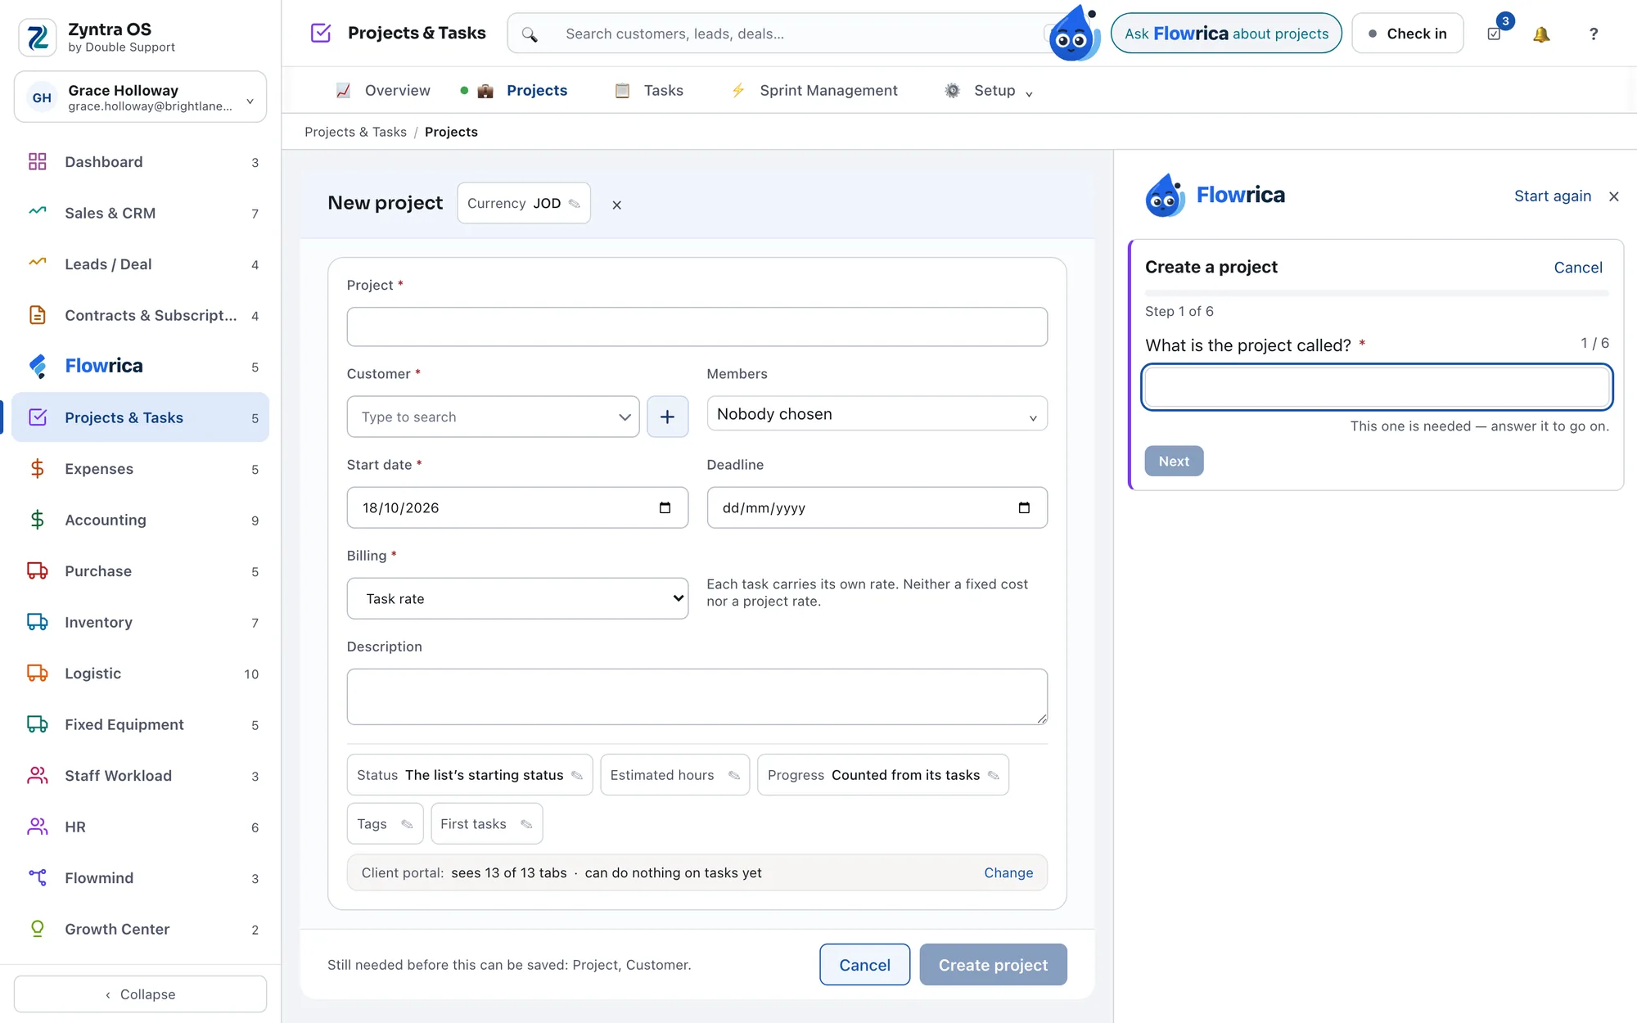The height and width of the screenshot is (1023, 1637).
Task: Open the tasks checklist icon with badge 3
Action: pos(1495,34)
